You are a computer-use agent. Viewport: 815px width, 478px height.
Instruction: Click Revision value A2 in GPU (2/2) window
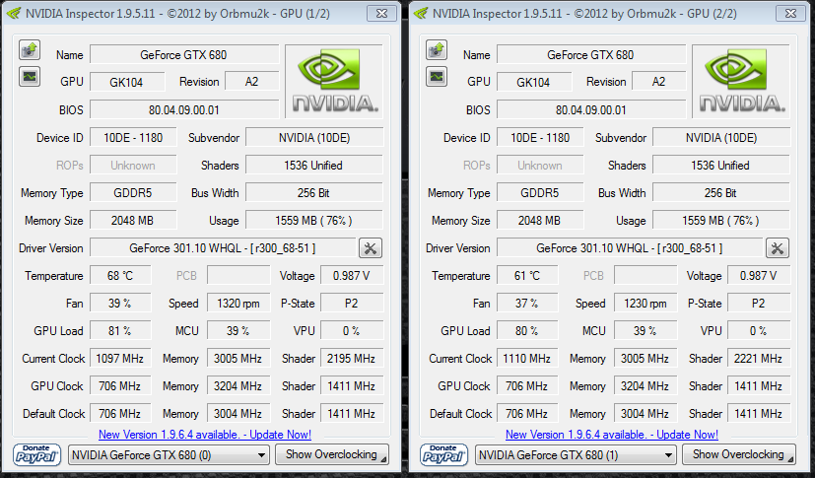point(658,82)
